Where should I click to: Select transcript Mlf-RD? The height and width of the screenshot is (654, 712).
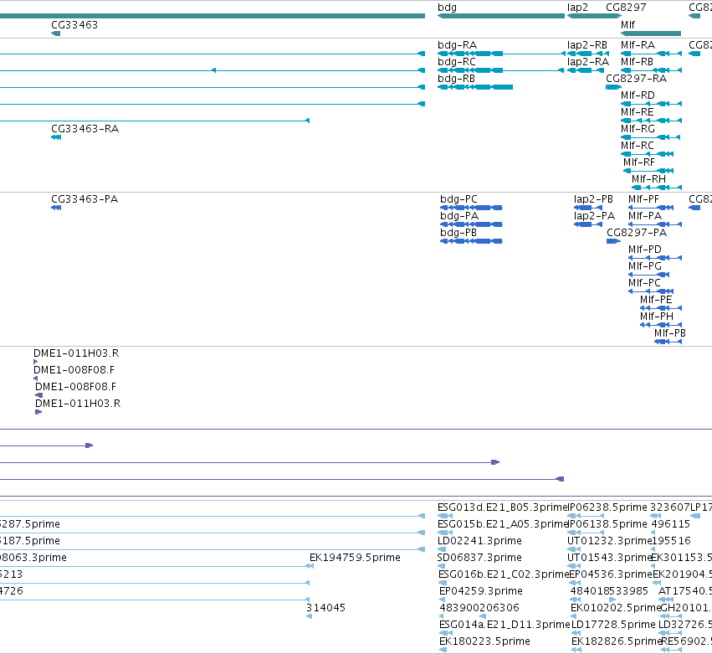click(x=651, y=104)
